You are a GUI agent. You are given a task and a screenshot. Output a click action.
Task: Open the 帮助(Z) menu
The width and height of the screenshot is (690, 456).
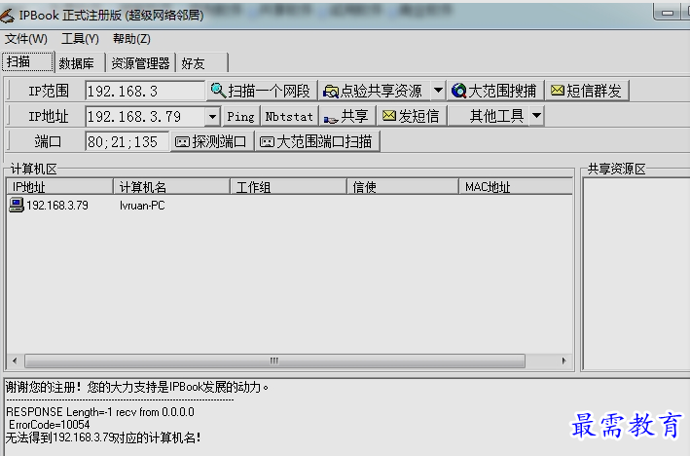(131, 39)
